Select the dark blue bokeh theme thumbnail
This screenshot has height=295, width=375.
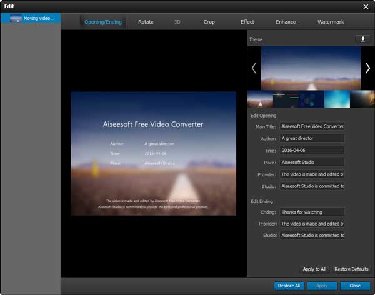click(x=311, y=99)
